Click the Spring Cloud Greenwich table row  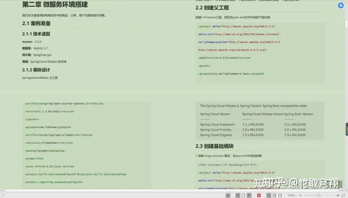pyautogui.click(x=253, y=125)
